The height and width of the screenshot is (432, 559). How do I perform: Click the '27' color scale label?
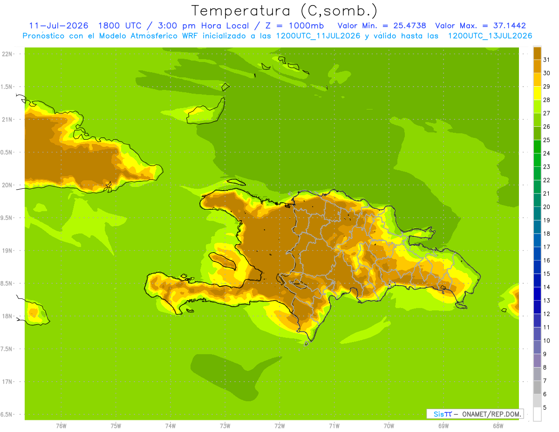point(546,113)
